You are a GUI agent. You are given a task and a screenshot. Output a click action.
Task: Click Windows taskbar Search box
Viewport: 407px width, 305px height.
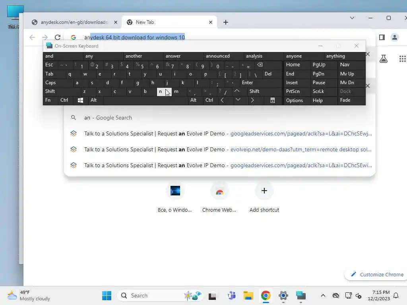(160, 295)
